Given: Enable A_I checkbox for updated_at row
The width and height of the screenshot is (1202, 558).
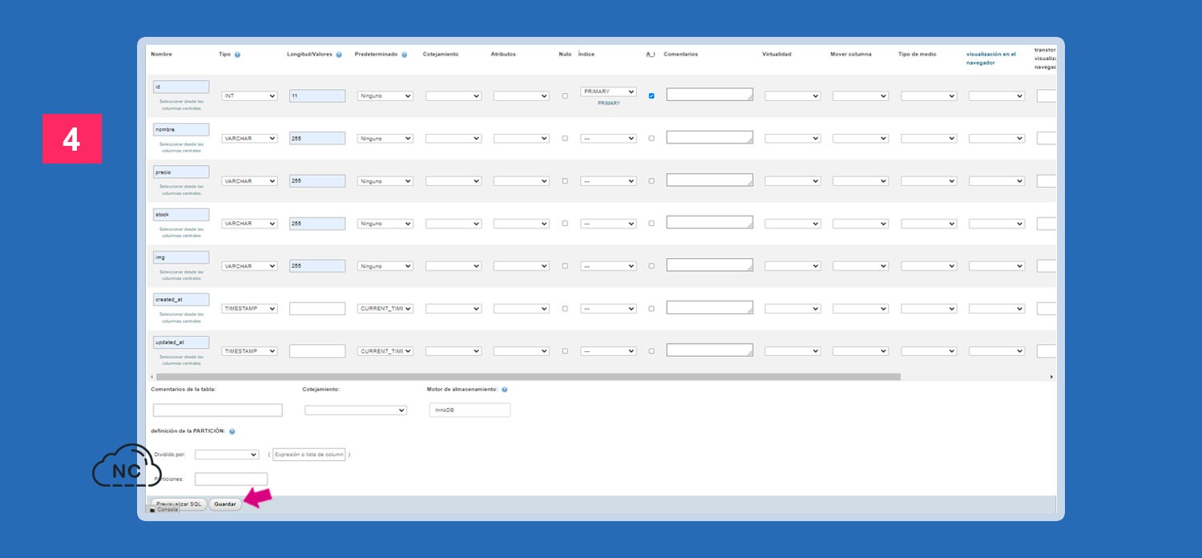Looking at the screenshot, I should pos(651,350).
